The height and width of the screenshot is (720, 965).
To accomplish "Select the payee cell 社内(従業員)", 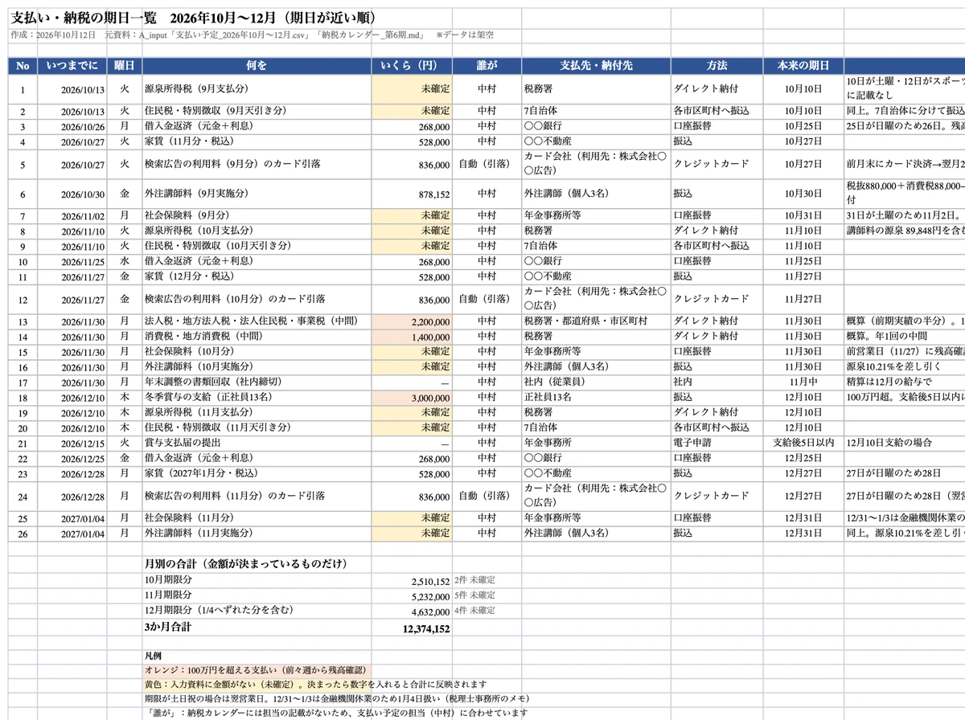I will click(596, 382).
